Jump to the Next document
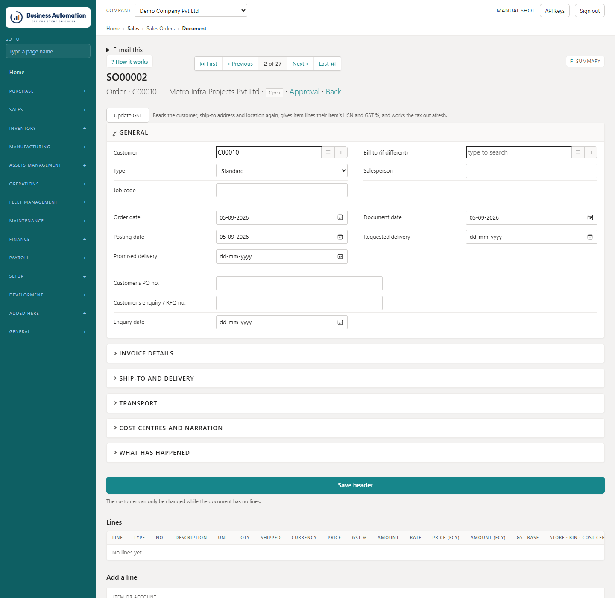615x598 pixels. [x=300, y=64]
